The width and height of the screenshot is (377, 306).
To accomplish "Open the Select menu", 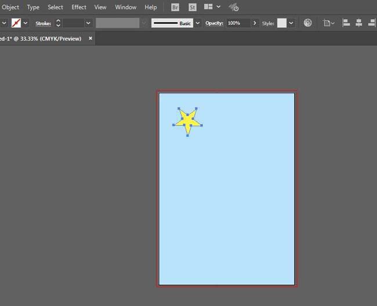I will [x=55, y=7].
